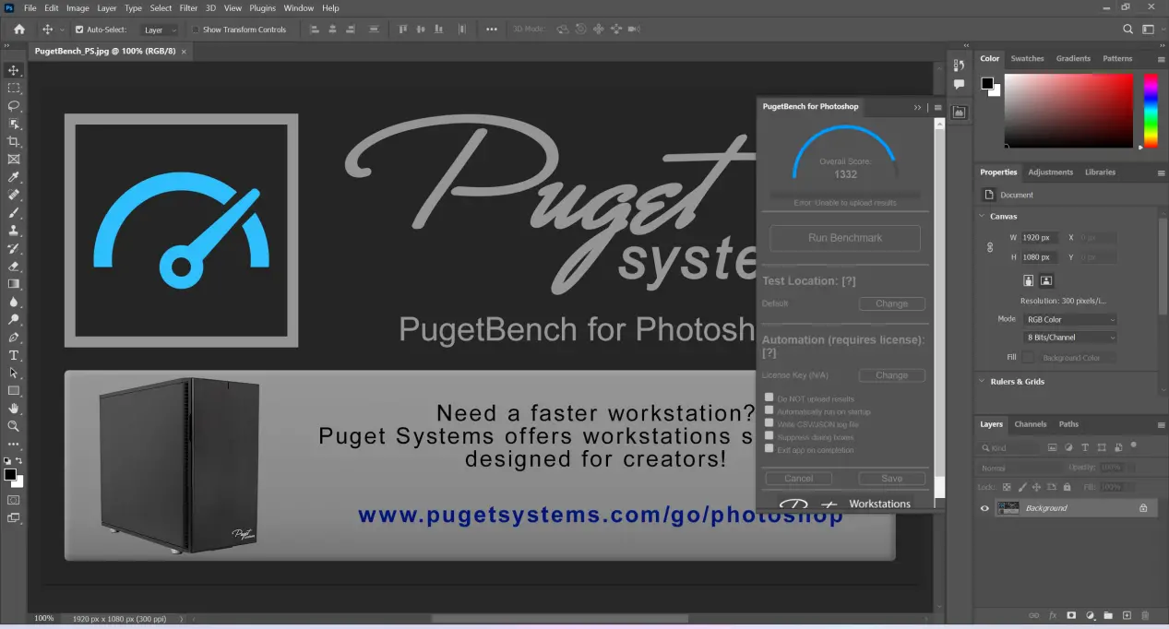Select the Hand tool
This screenshot has width=1169, height=629.
click(14, 409)
